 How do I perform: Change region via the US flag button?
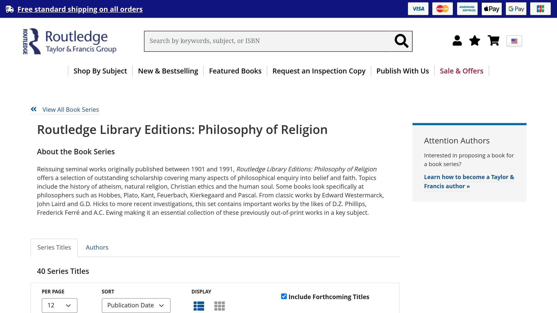[514, 41]
